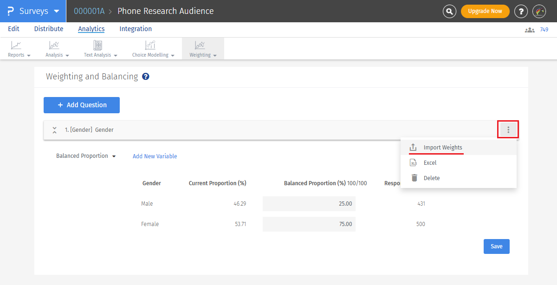Click the Add New Variable link
The image size is (557, 285).
[x=155, y=156]
